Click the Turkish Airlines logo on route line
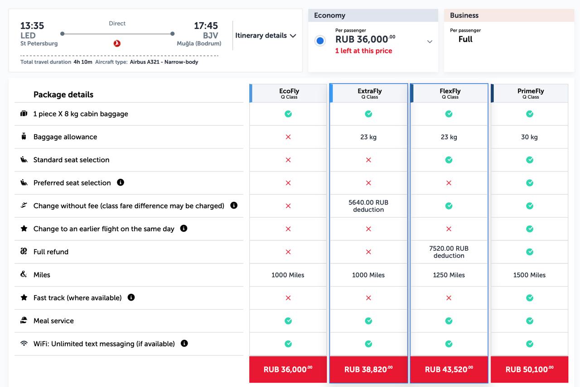Image resolution: width=580 pixels, height=387 pixels. pyautogui.click(x=117, y=43)
